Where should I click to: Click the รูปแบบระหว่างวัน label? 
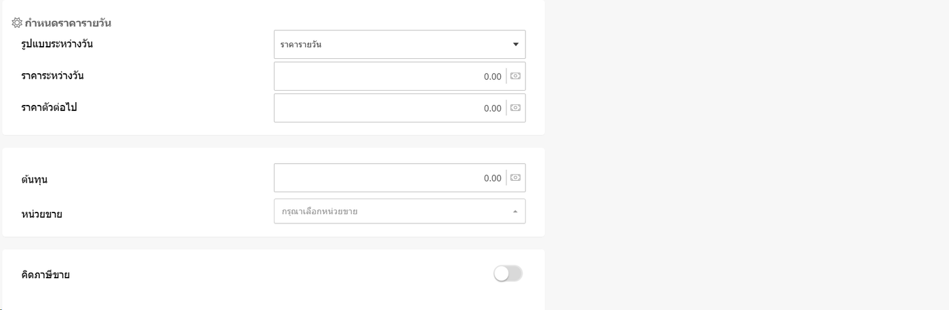(x=57, y=45)
